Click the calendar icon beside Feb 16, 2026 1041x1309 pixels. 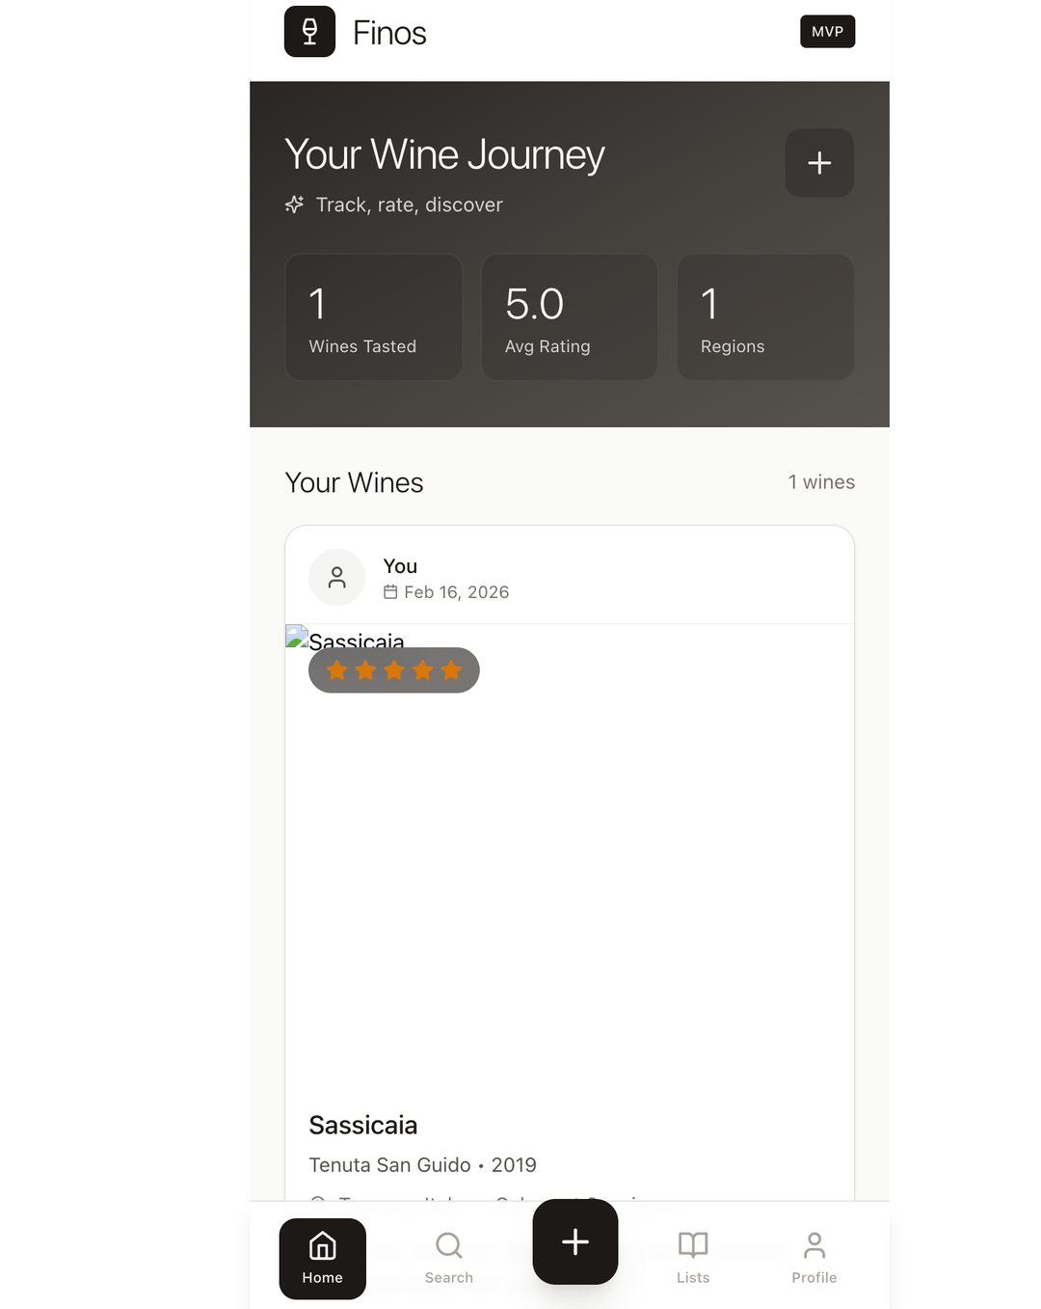pyautogui.click(x=390, y=592)
